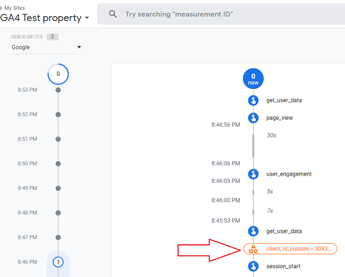345x277 pixels.
Task: Click the circular 0 seconds counter
Action: pyautogui.click(x=58, y=74)
